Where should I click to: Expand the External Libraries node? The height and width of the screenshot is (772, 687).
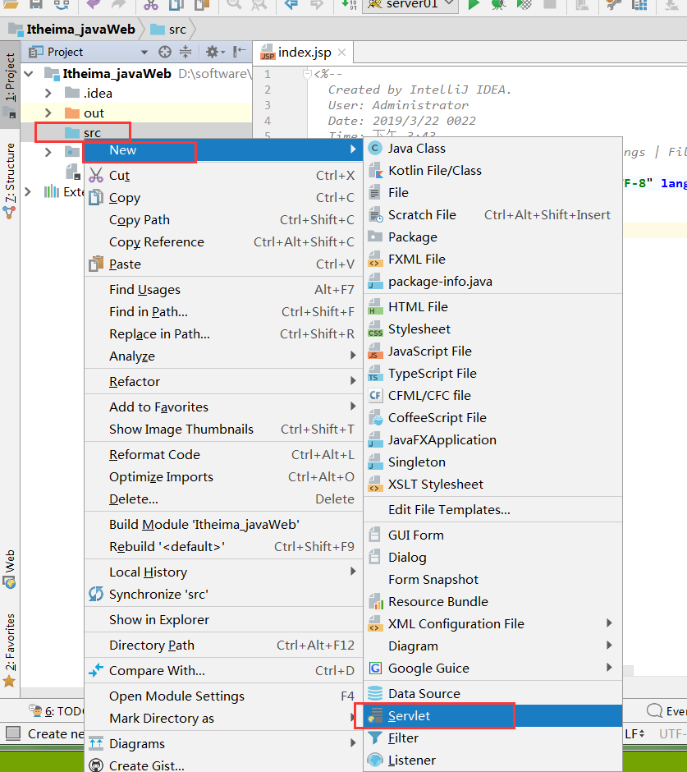pyautogui.click(x=28, y=191)
